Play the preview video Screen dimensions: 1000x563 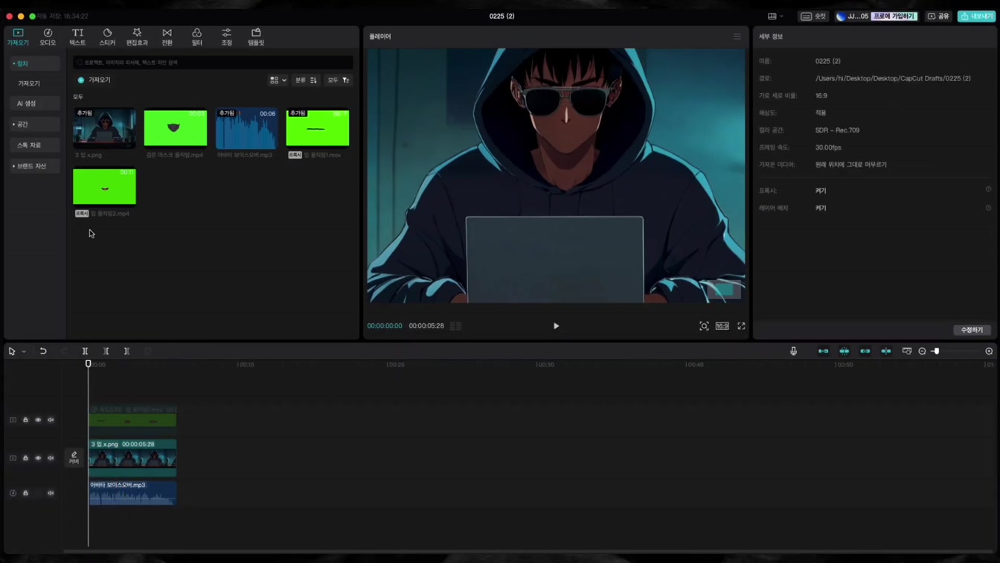tap(556, 326)
